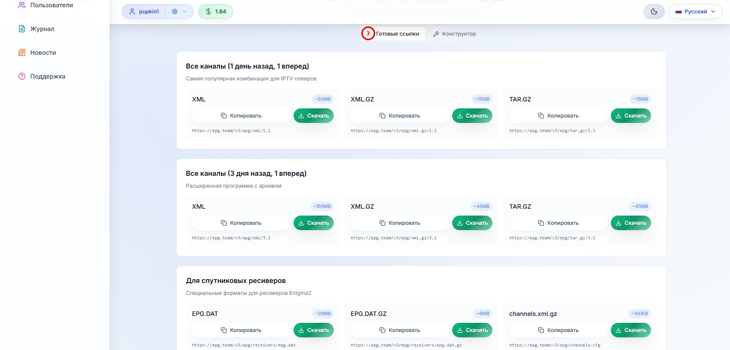The image size is (730, 350).
Task: Download the XML 3.1 file
Action: coord(313,223)
